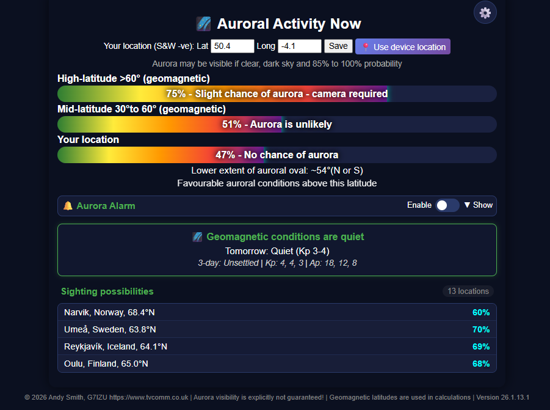
Task: Click into the Lat input field
Action: tap(232, 46)
